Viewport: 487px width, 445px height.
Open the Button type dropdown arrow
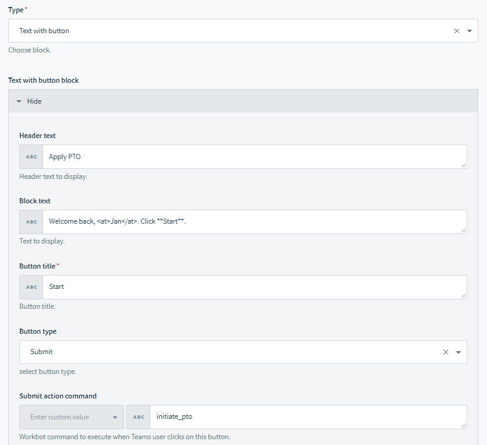tap(458, 352)
